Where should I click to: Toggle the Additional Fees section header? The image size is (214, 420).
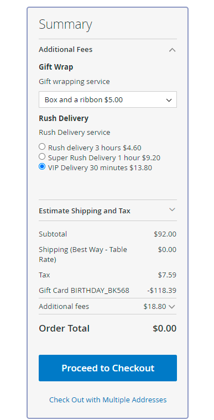point(108,50)
